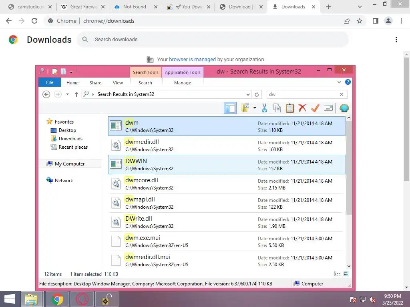This screenshot has height=307, width=410.
Task: Open Explorer recent locations dropdown
Action: click(67, 94)
